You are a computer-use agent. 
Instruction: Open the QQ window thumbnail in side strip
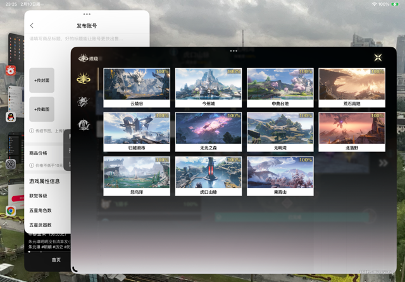click(16, 102)
